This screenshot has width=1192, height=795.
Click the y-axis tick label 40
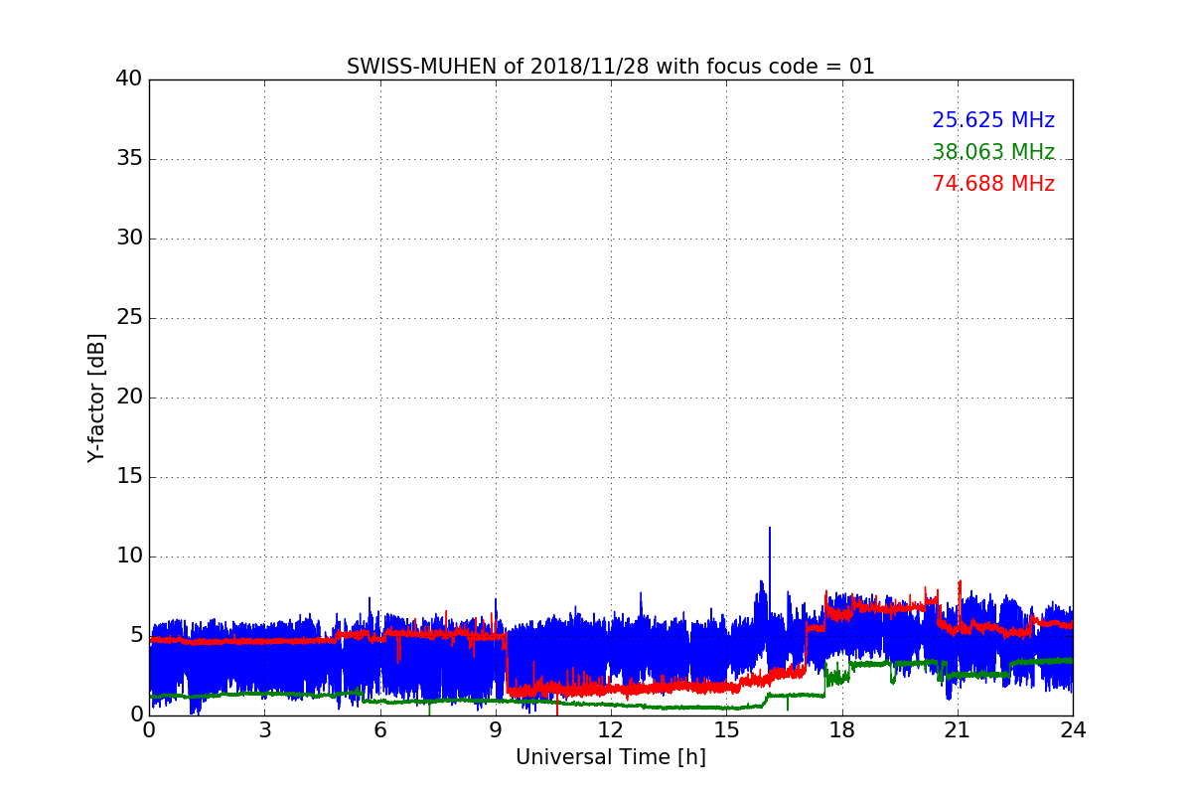[x=129, y=79]
